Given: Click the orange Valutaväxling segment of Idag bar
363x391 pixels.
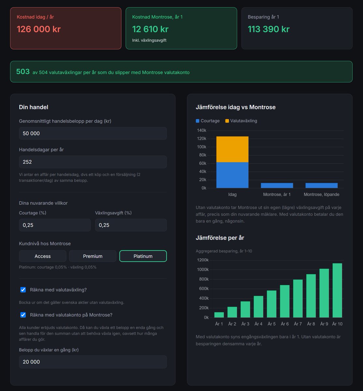Looking at the screenshot, I should pyautogui.click(x=232, y=149).
